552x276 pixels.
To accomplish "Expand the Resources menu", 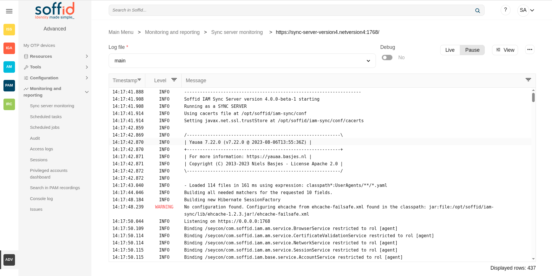I will pos(56,56).
